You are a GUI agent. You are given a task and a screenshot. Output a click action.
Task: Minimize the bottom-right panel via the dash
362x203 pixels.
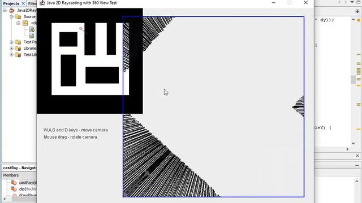pyautogui.click(x=357, y=165)
